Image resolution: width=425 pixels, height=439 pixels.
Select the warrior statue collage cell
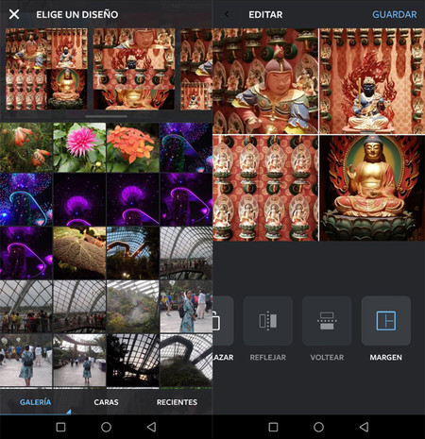pos(265,81)
